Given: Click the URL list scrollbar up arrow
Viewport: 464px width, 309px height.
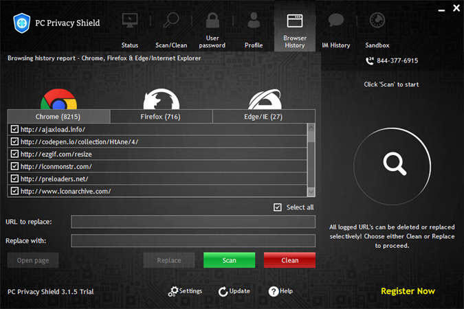Looking at the screenshot, I should coord(311,128).
